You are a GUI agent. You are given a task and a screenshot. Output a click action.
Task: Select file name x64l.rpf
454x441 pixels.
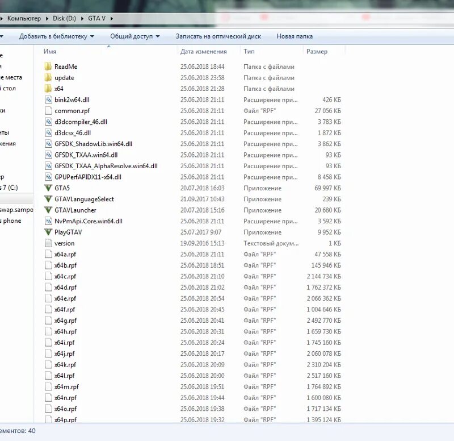click(x=64, y=376)
